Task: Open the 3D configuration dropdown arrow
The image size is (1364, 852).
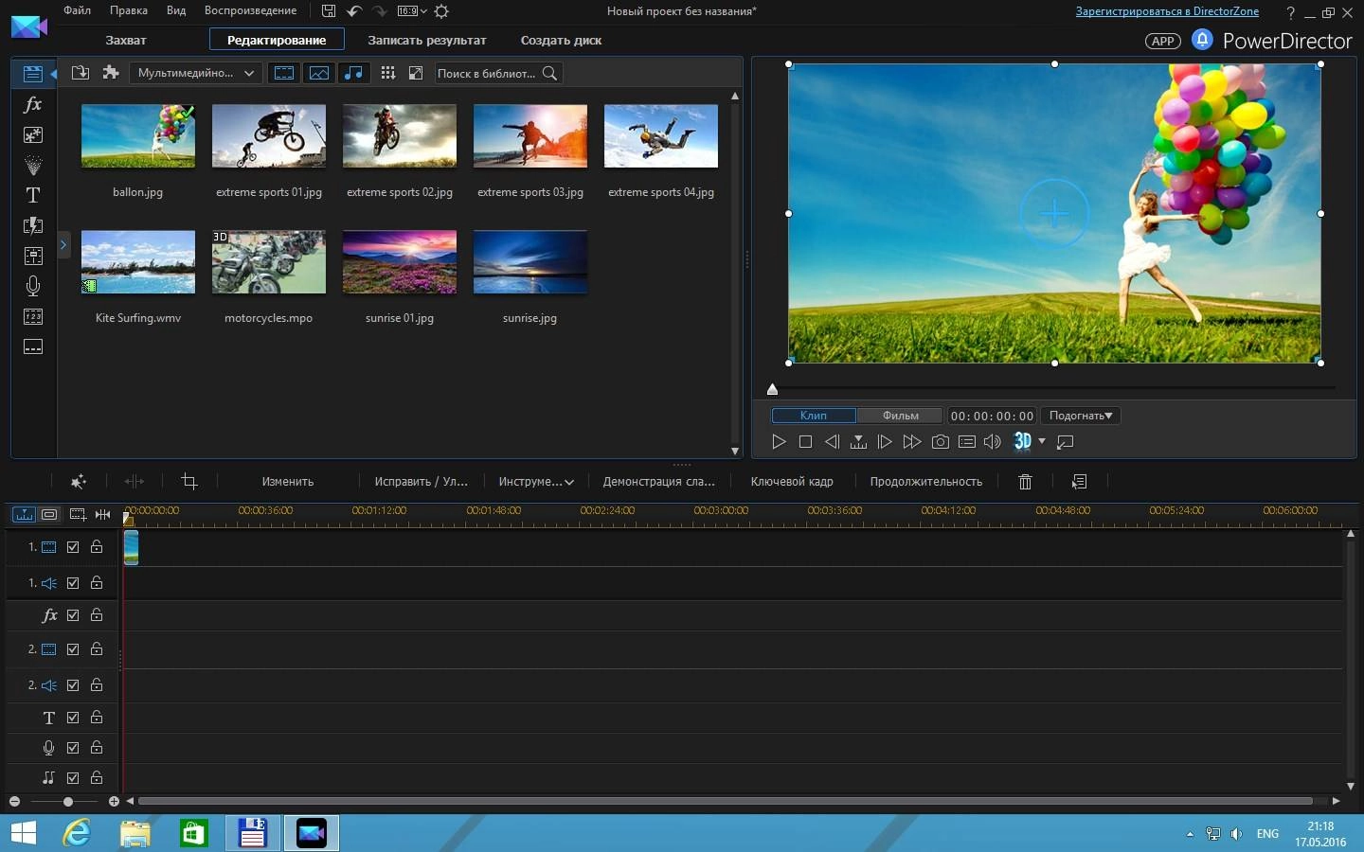Action: [1042, 441]
